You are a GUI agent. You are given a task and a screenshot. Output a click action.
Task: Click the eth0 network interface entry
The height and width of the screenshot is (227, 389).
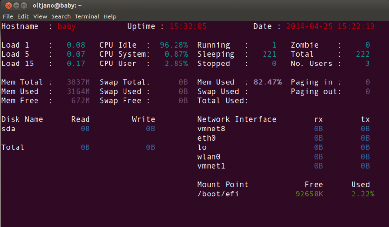point(207,138)
